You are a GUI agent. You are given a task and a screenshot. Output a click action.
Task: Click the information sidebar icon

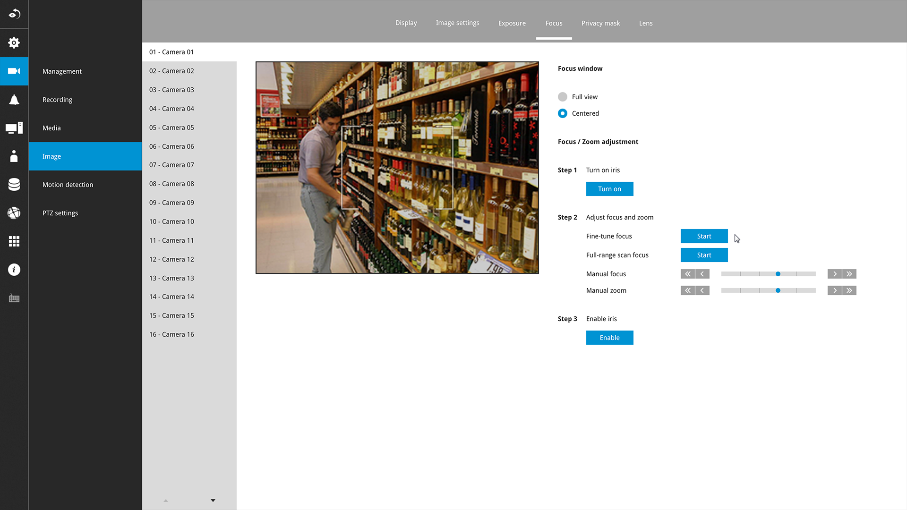tap(14, 270)
